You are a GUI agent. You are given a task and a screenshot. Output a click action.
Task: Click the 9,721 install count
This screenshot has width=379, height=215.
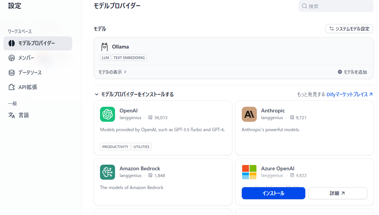[301, 118]
